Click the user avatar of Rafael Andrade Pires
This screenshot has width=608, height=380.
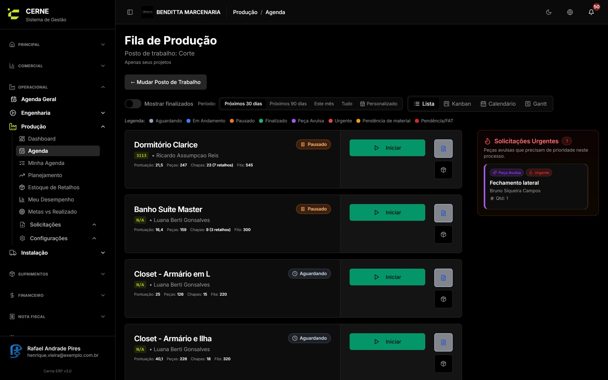coord(16,351)
